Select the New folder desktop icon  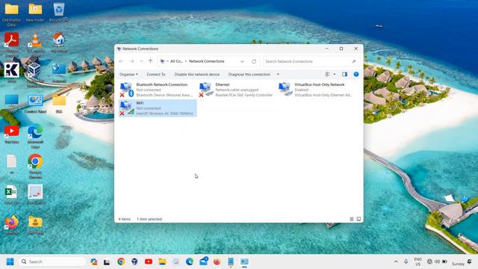tap(35, 13)
